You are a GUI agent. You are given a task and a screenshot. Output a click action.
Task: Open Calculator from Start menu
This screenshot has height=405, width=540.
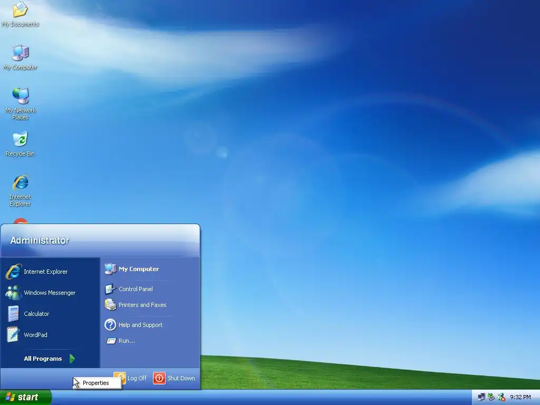pos(50,314)
